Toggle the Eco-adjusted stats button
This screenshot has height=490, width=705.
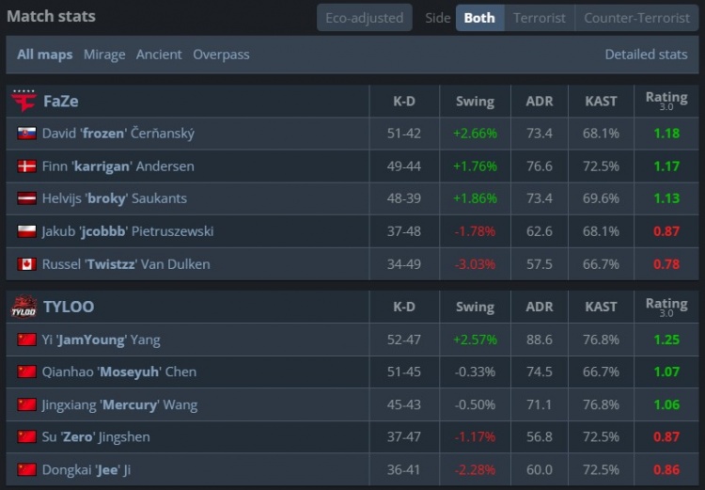point(364,18)
